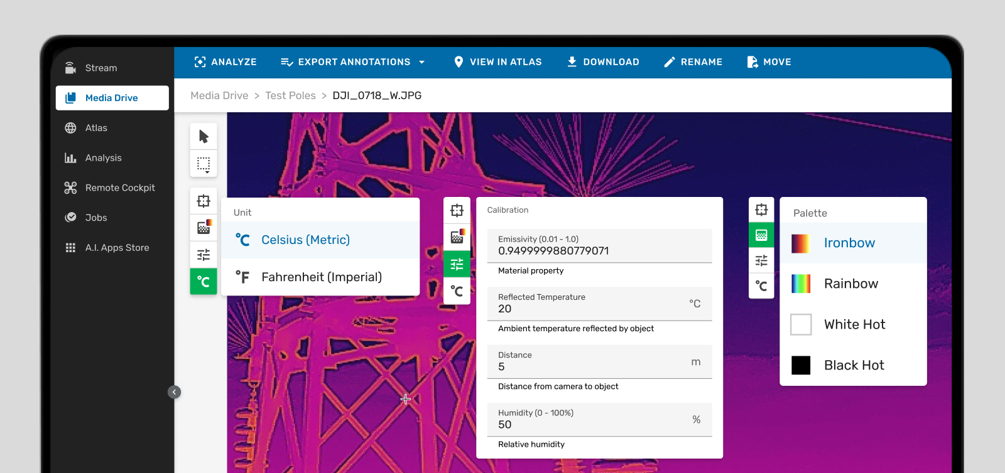This screenshot has height=473, width=1005.
Task: Click the green calibration sliders icon
Action: [x=457, y=264]
